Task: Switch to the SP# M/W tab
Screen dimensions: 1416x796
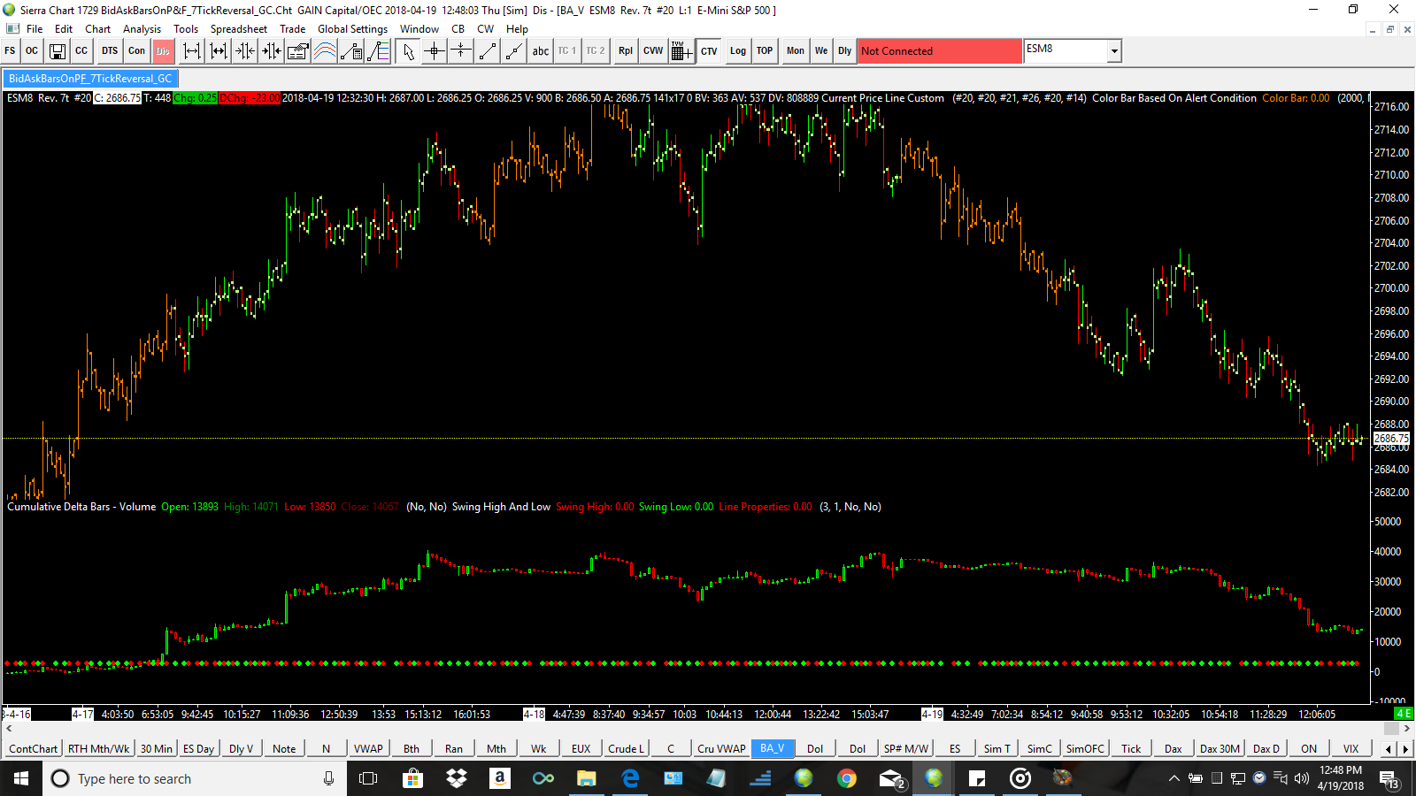Action: coord(906,748)
